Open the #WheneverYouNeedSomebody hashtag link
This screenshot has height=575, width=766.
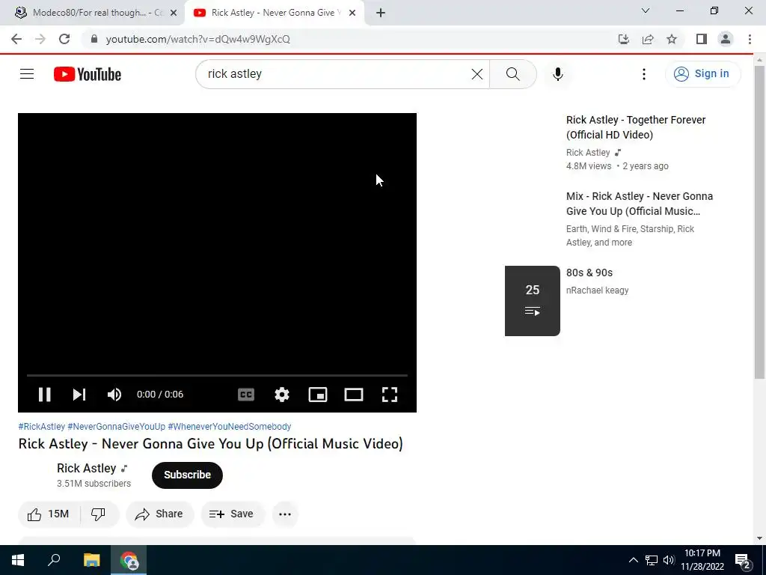point(230,426)
